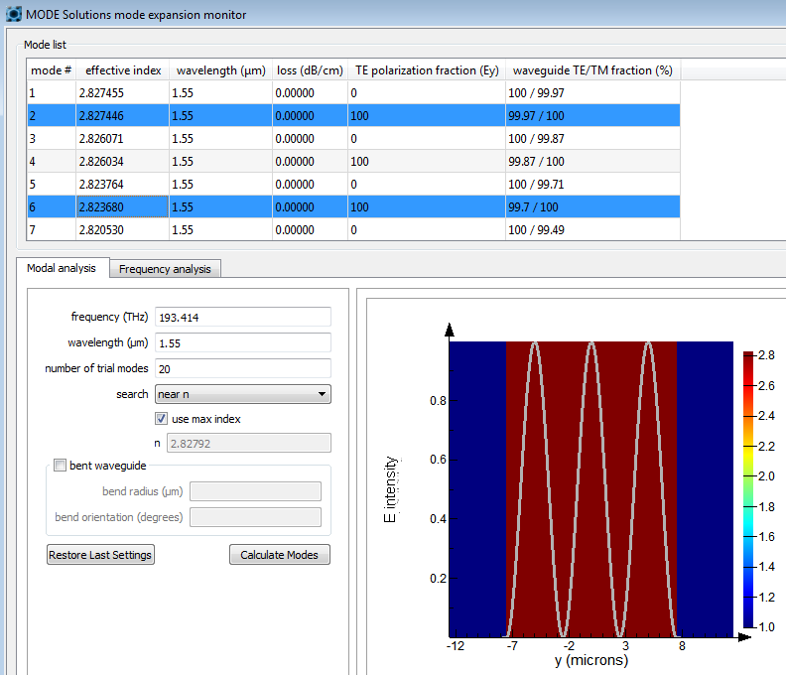Toggle the 'use max index' checkbox
This screenshot has height=675, width=786.
pyautogui.click(x=161, y=418)
